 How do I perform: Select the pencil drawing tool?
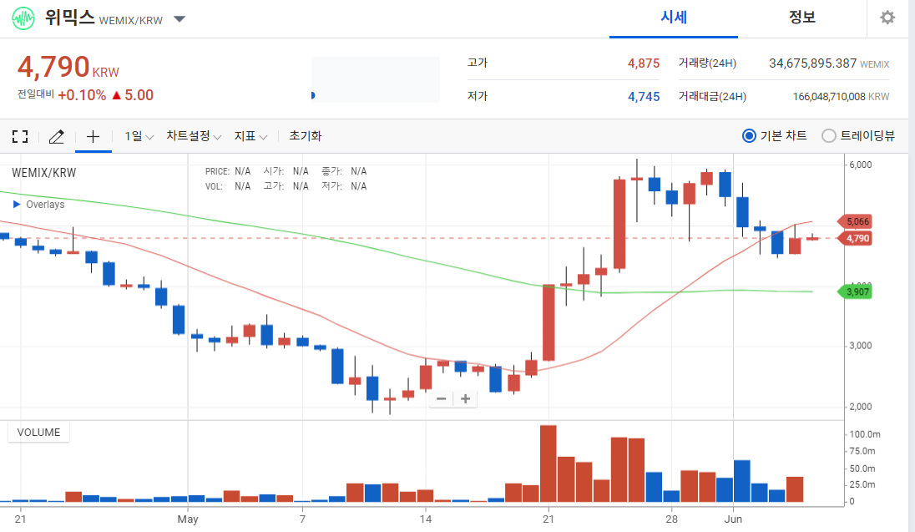tap(56, 137)
